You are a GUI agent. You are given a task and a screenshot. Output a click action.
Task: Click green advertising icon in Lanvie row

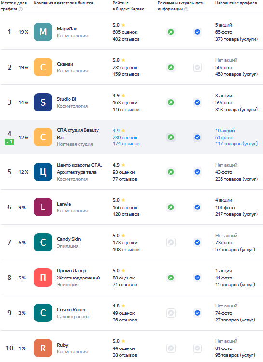(x=171, y=207)
